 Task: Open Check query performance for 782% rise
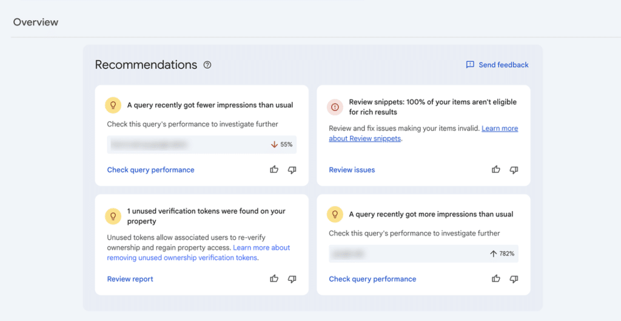[x=372, y=279]
